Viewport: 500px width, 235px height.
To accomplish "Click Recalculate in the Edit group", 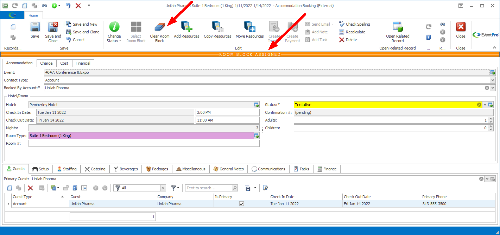I will [x=352, y=32].
